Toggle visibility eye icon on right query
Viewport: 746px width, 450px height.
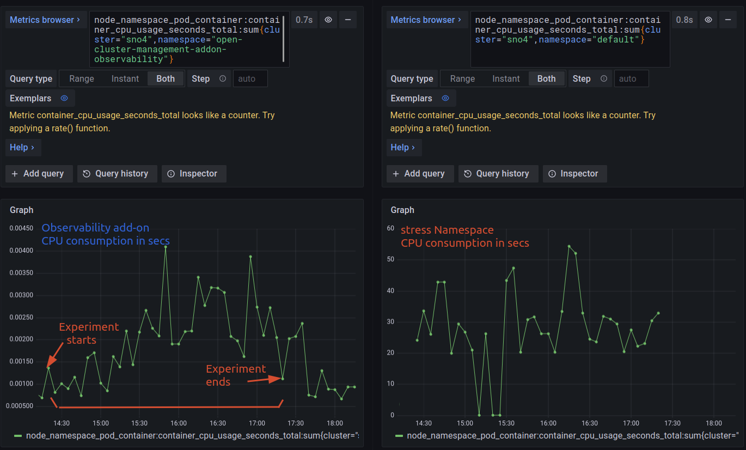[x=708, y=20]
